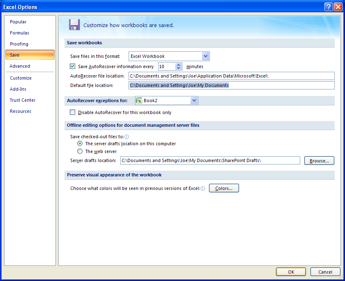Click the Cancel button
This screenshot has width=345, height=281.
coord(325,272)
